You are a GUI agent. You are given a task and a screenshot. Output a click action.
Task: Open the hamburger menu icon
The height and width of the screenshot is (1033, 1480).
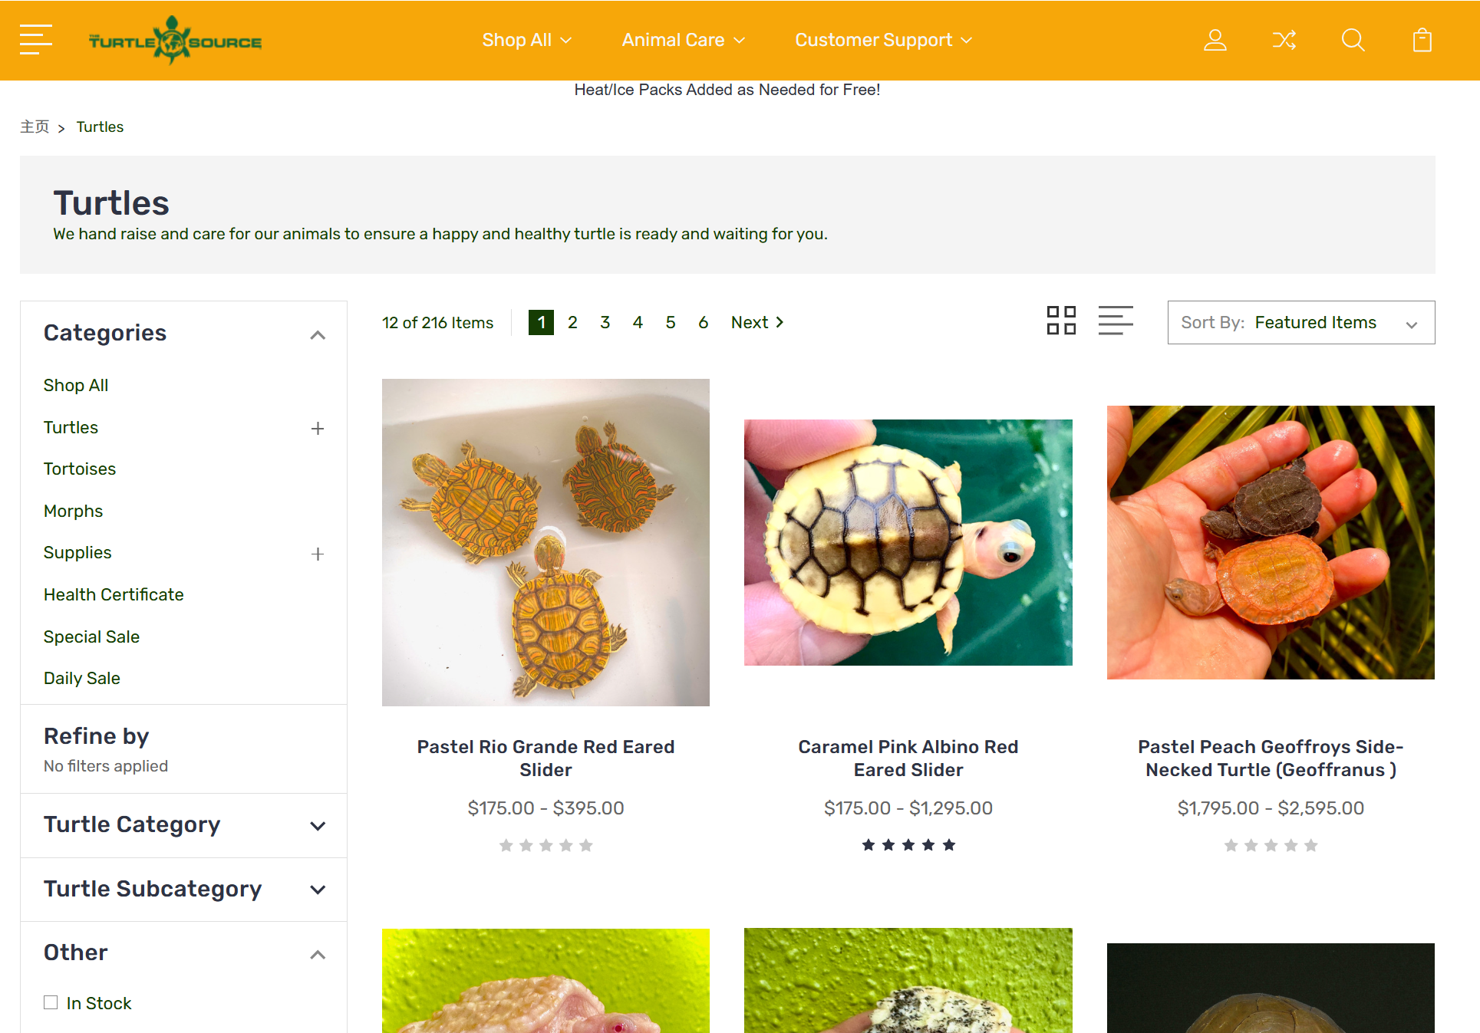point(36,40)
